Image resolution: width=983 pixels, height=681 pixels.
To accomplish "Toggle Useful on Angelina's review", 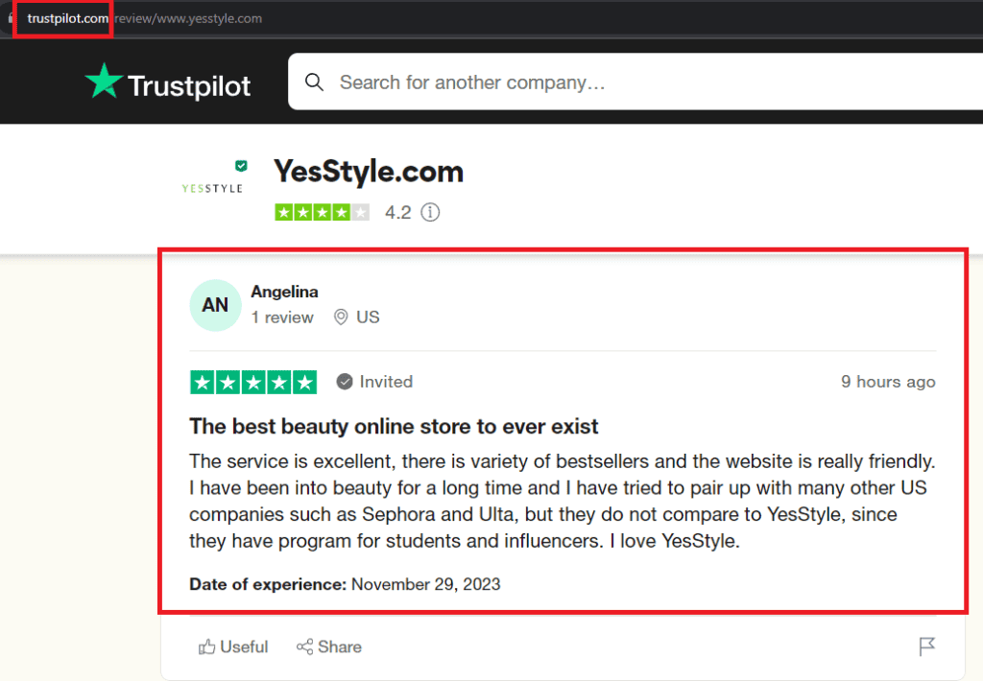I will coord(232,646).
